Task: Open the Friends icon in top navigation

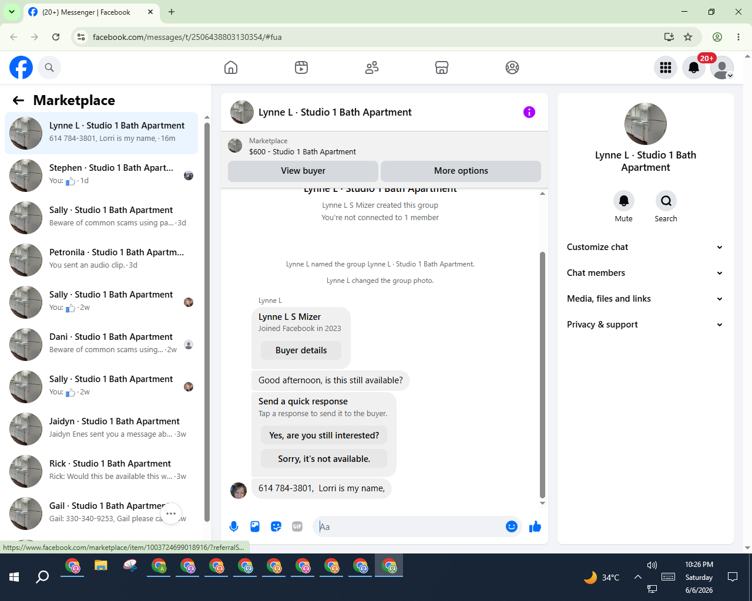Action: tap(372, 67)
